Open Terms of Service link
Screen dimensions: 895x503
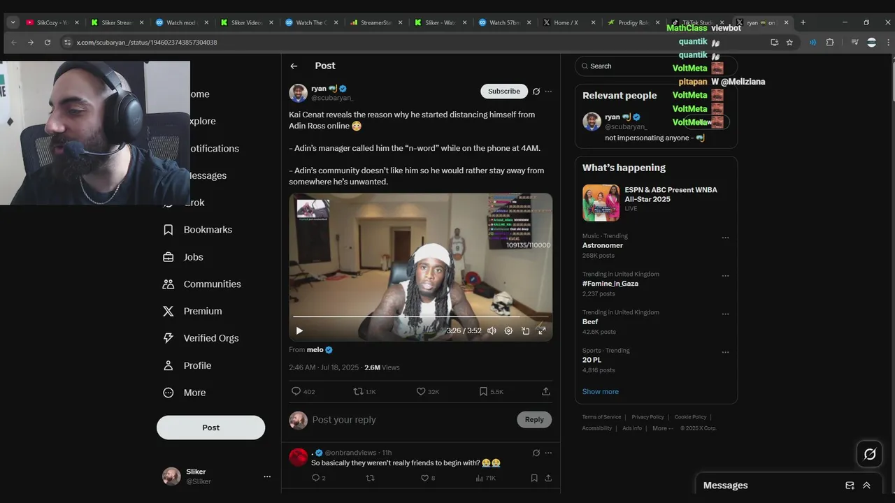[601, 417]
